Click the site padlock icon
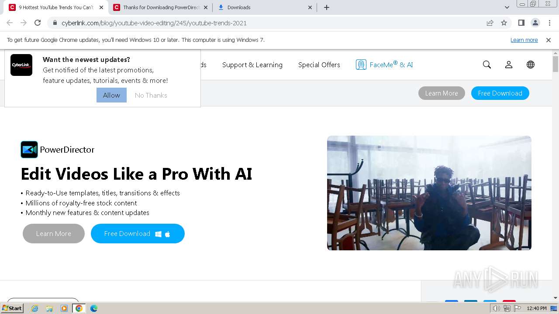 point(55,23)
